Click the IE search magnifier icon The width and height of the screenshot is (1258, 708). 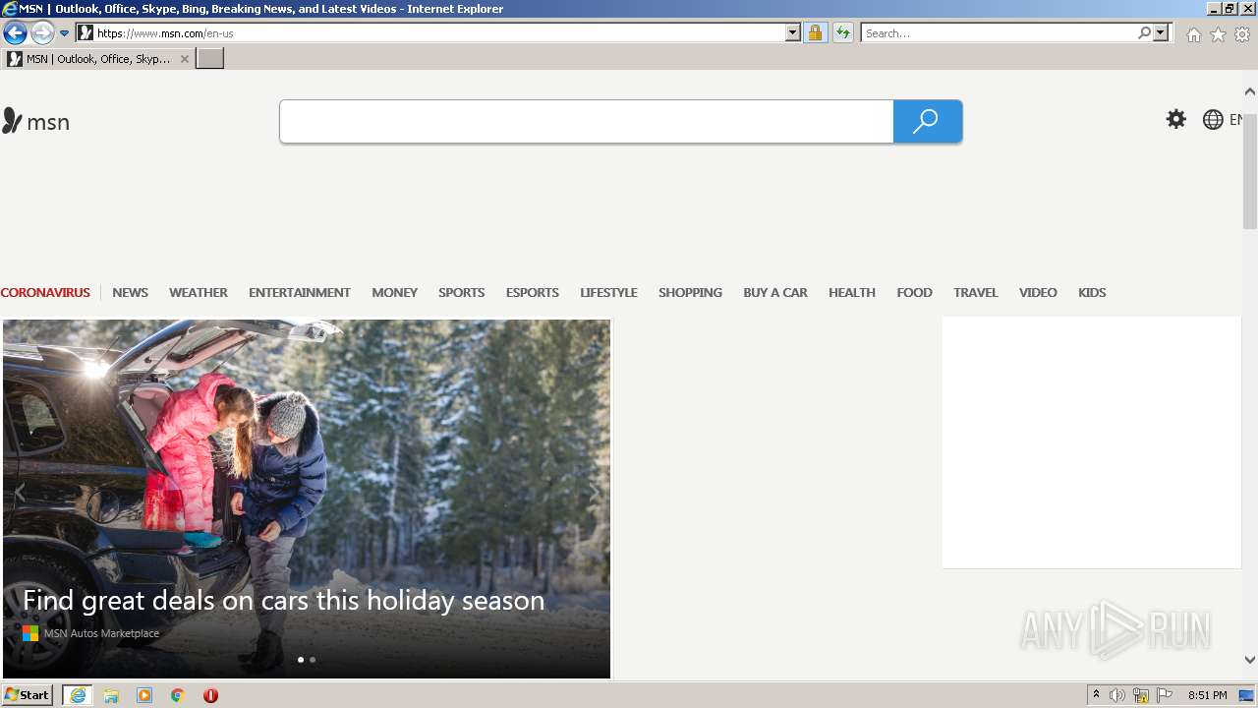point(1144,32)
